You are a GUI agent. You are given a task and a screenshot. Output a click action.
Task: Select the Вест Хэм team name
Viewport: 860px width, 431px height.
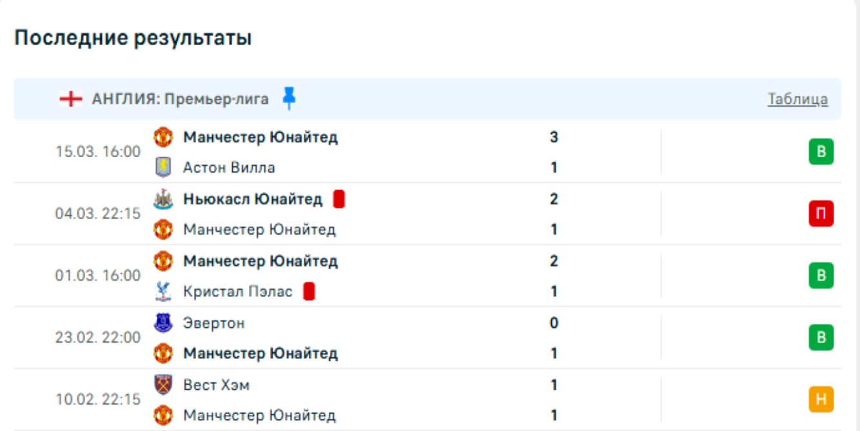pos(216,385)
